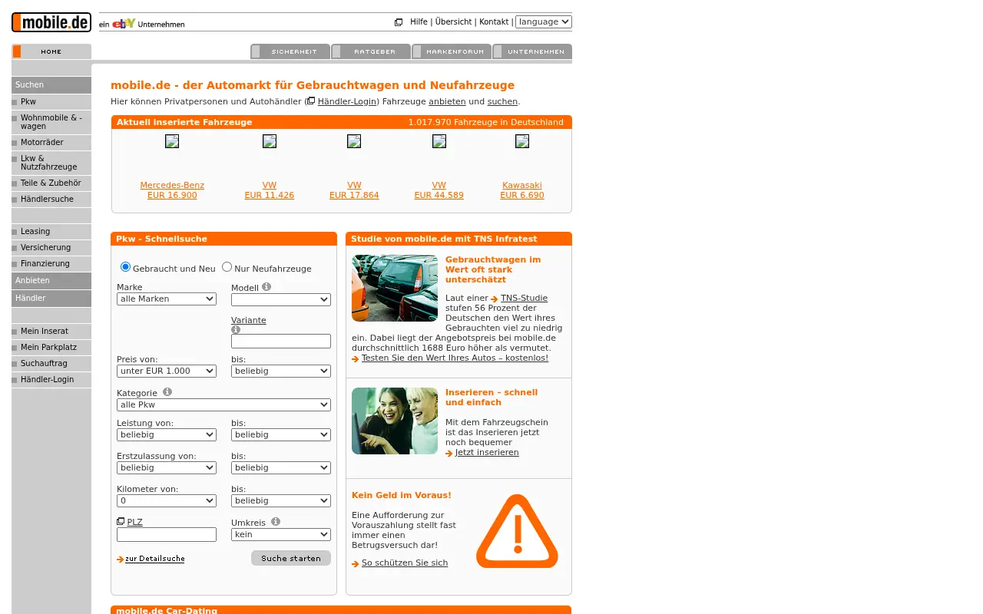Open the Kategorie alle Pkw dropdown
Image resolution: width=983 pixels, height=614 pixels.
tap(223, 404)
